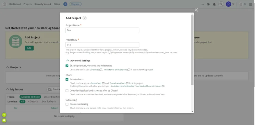Sort by the Subject column header
Viewport: 255px width, 125px height.
click(54, 108)
